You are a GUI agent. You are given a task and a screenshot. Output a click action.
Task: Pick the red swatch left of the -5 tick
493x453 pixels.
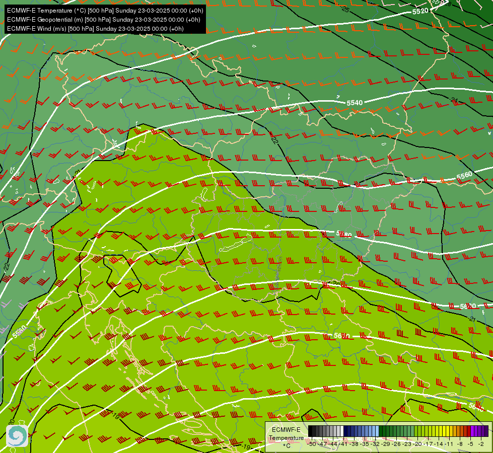click(469, 431)
